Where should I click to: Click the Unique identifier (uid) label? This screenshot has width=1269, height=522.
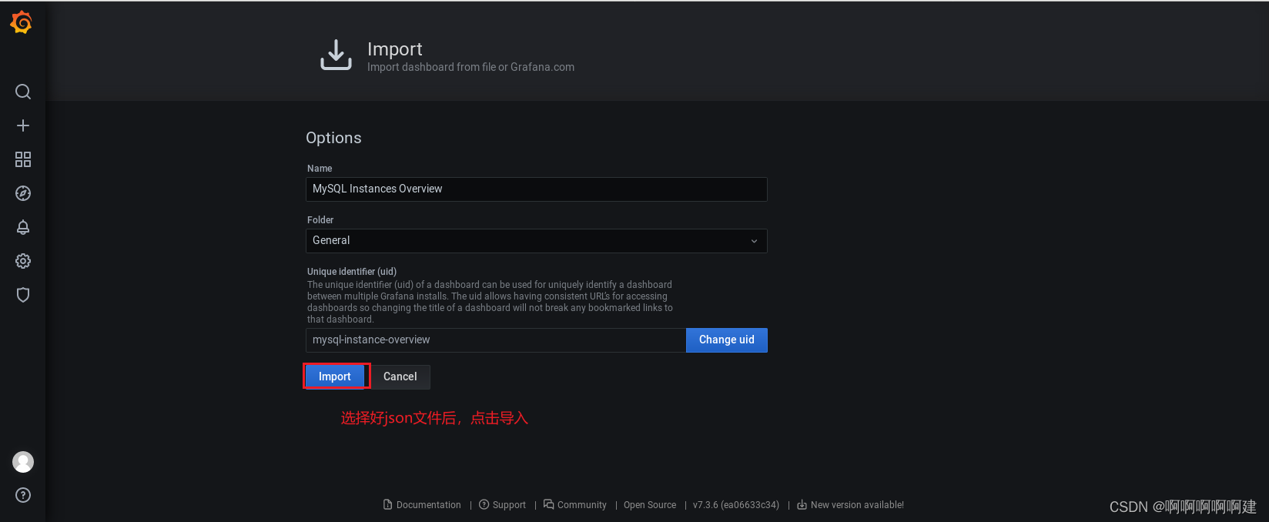(352, 272)
